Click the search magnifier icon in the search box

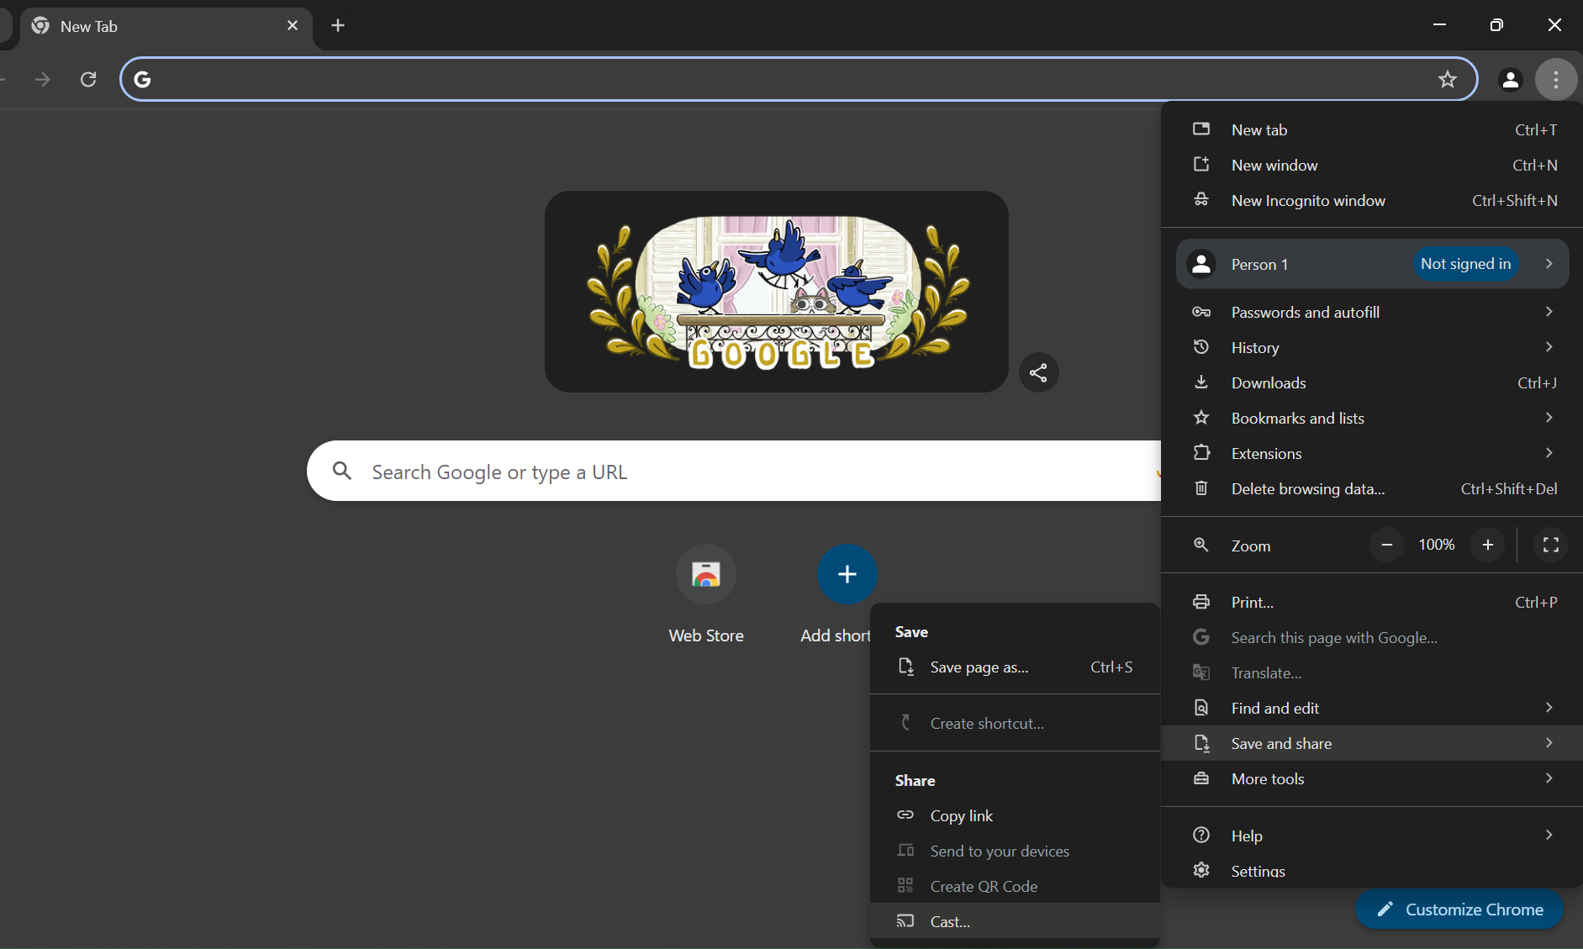[x=342, y=471]
